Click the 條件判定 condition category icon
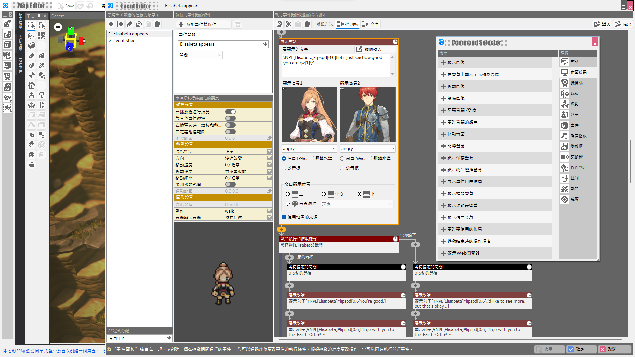The height and width of the screenshot is (357, 635). [x=565, y=167]
